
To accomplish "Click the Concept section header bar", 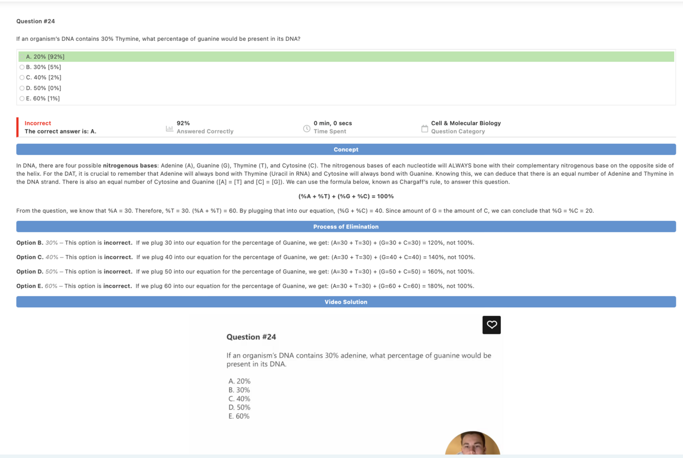I will point(346,149).
